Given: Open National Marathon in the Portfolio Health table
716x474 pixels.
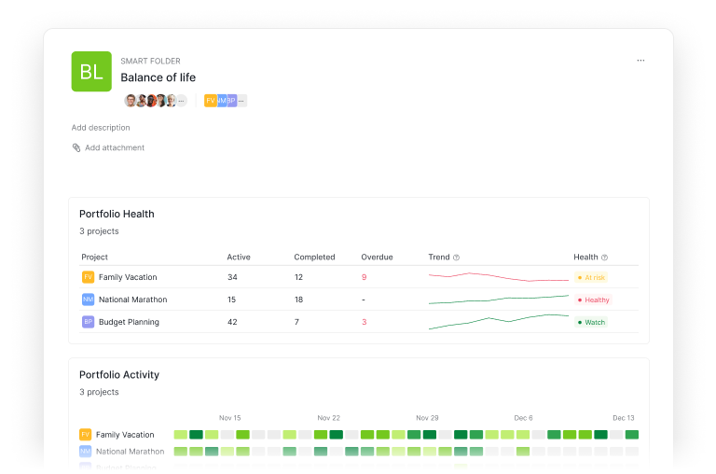Looking at the screenshot, I should (133, 300).
